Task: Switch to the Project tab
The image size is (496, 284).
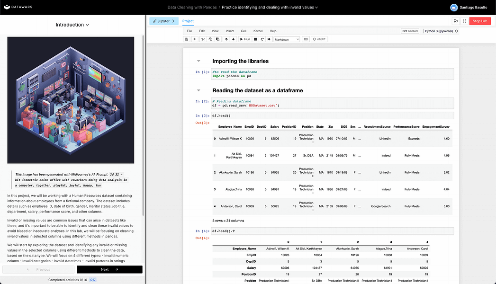Action: tap(188, 21)
